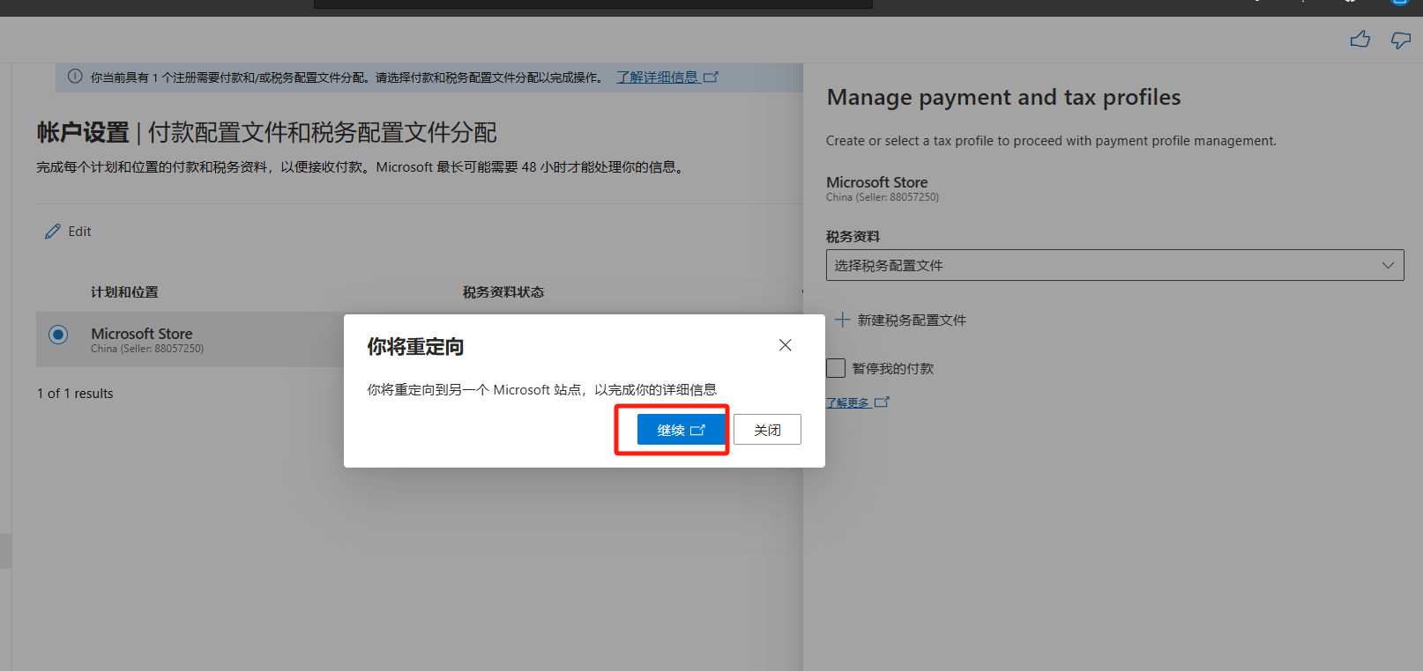Click the Microsoft Store row text
The width and height of the screenshot is (1423, 671).
pos(142,334)
